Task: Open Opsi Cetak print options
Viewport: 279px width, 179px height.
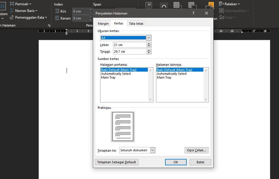Action: click(196, 150)
